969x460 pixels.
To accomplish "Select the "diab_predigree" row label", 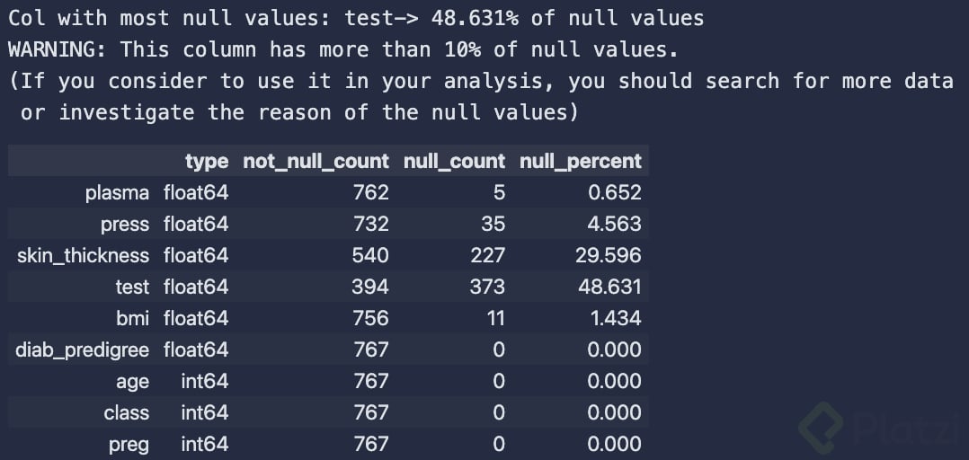I will coord(82,349).
